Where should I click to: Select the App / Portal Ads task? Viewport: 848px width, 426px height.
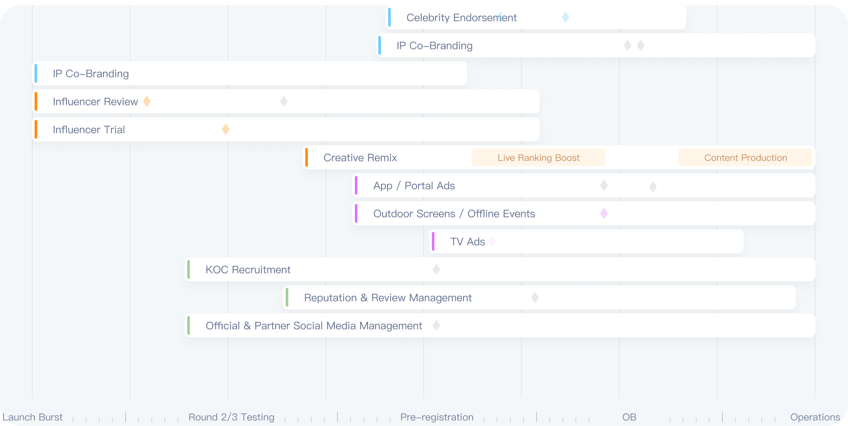click(414, 186)
